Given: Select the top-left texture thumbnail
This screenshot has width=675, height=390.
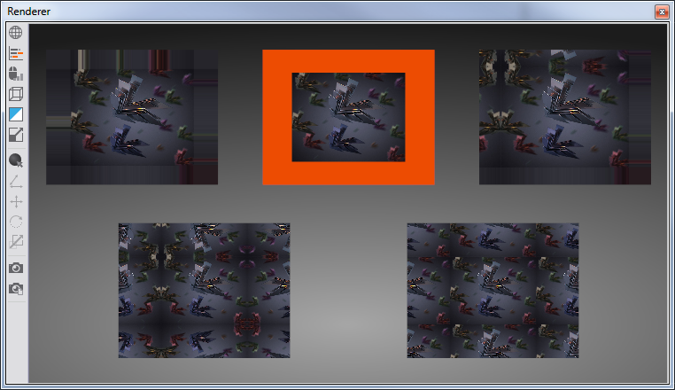Looking at the screenshot, I should (x=132, y=117).
